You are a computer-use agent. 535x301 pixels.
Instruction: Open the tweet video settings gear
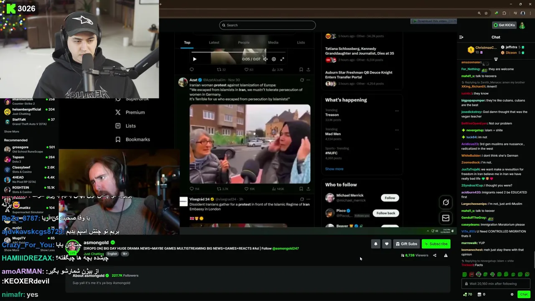tap(274, 59)
